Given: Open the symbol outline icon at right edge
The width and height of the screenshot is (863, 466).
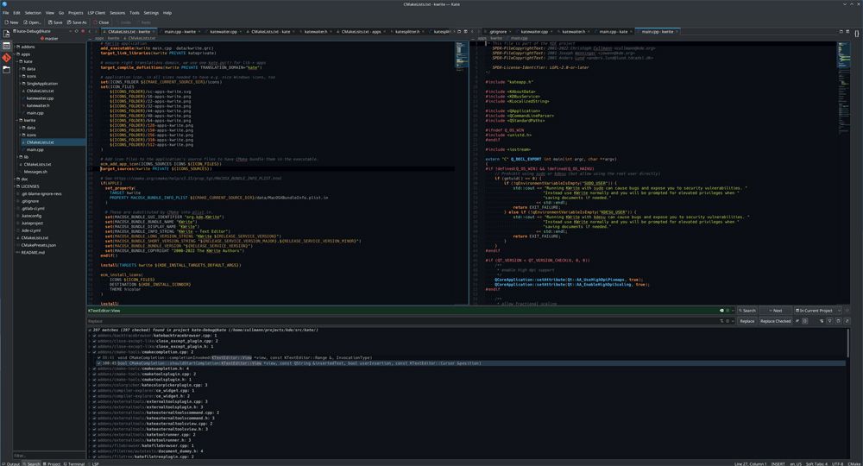Looking at the screenshot, I should point(857,34).
